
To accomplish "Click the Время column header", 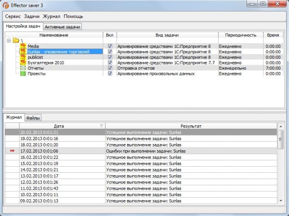I will (273, 35).
